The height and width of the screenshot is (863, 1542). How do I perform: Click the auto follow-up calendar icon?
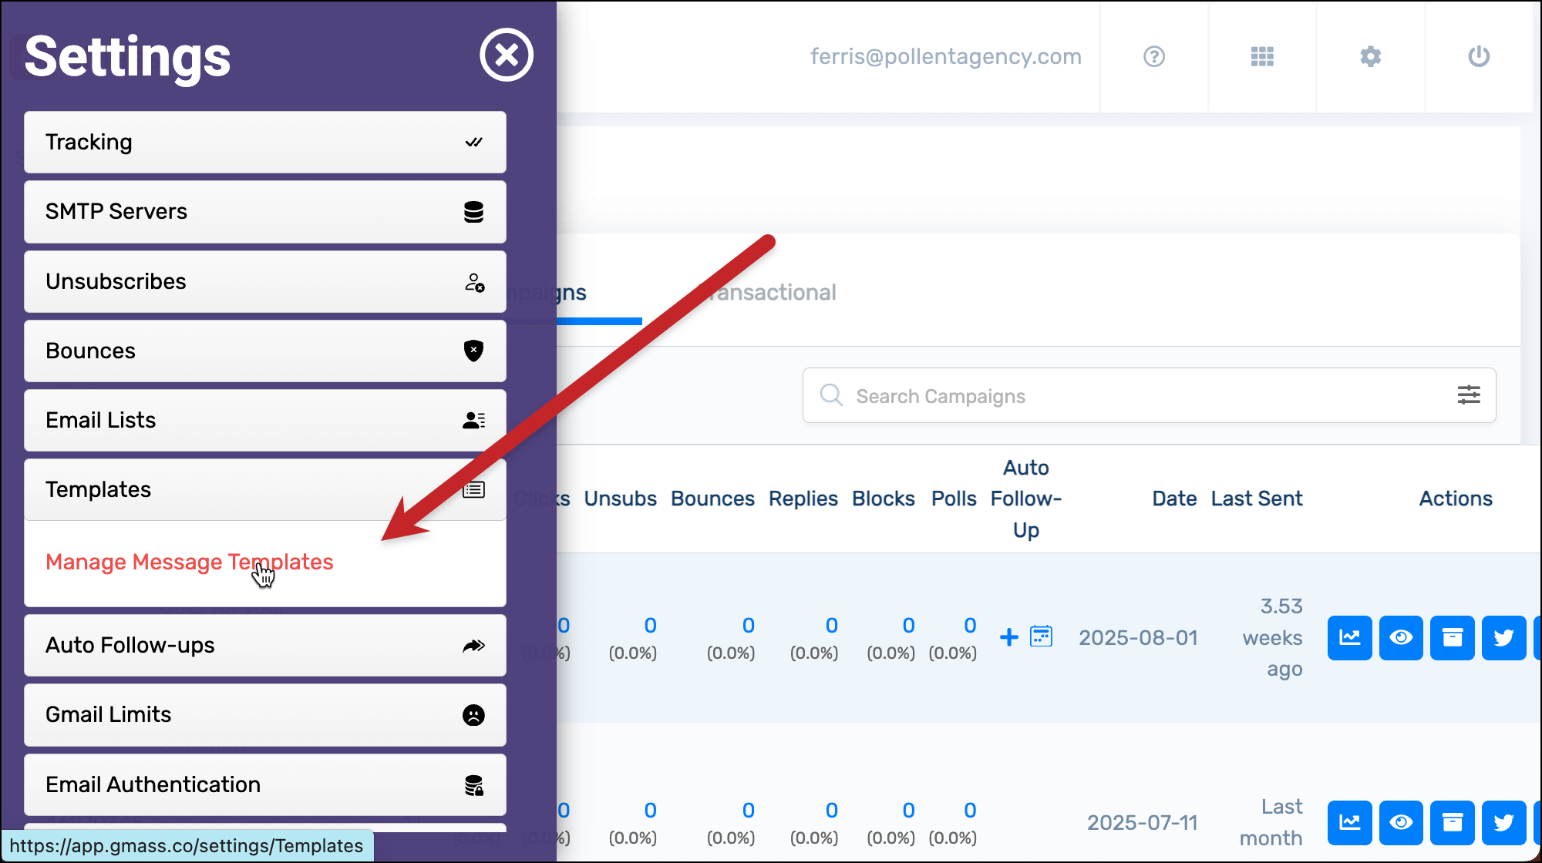tap(1041, 636)
